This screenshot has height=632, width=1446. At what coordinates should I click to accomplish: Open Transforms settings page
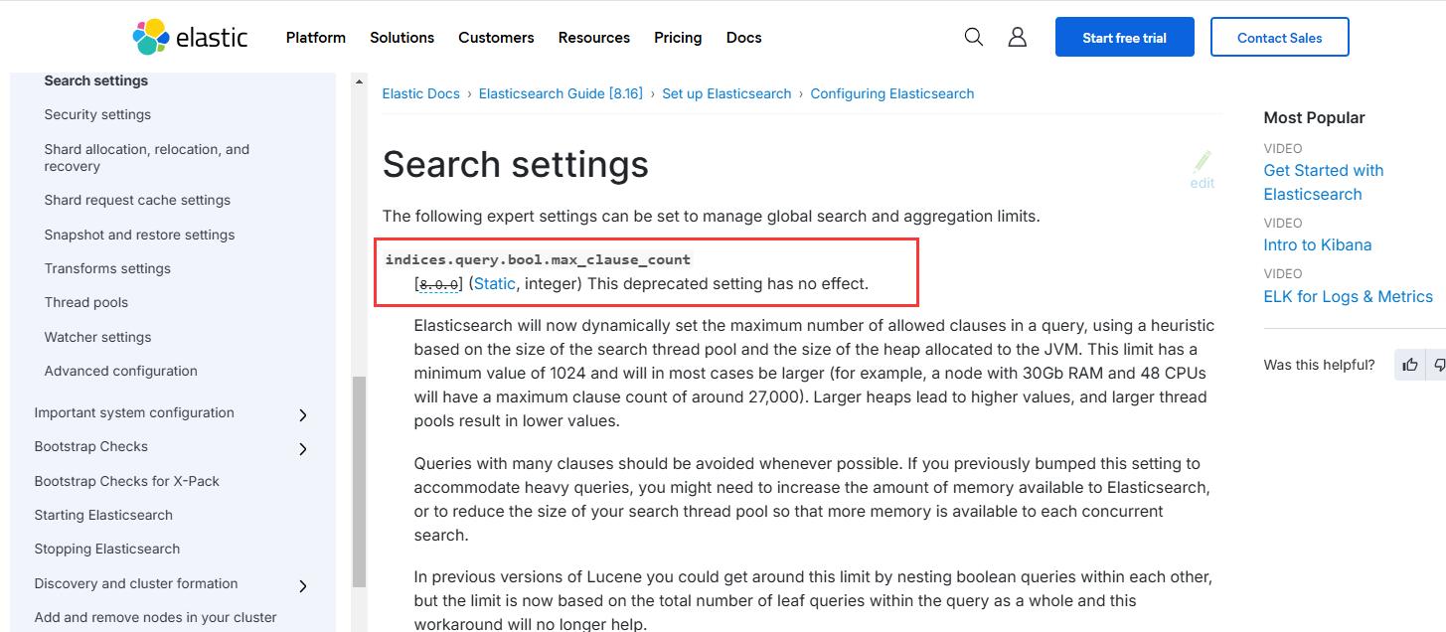[107, 268]
